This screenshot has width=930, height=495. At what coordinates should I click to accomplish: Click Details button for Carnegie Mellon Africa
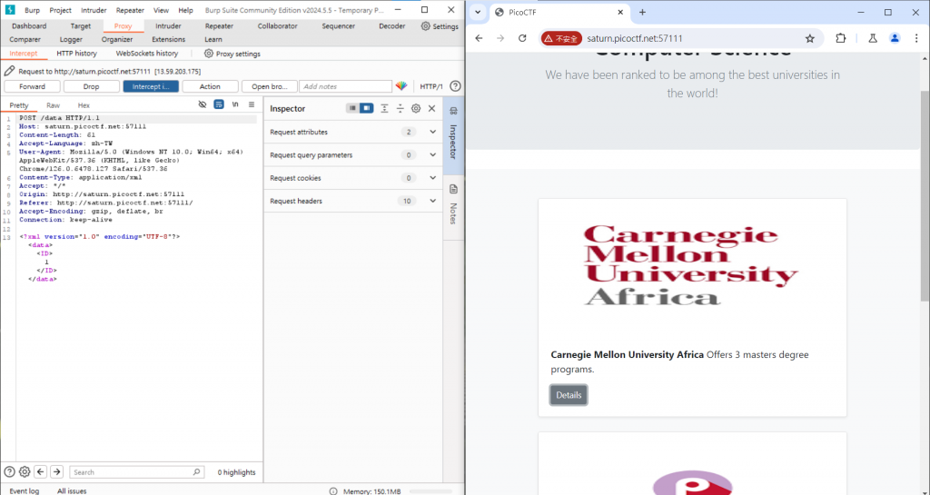tap(569, 395)
